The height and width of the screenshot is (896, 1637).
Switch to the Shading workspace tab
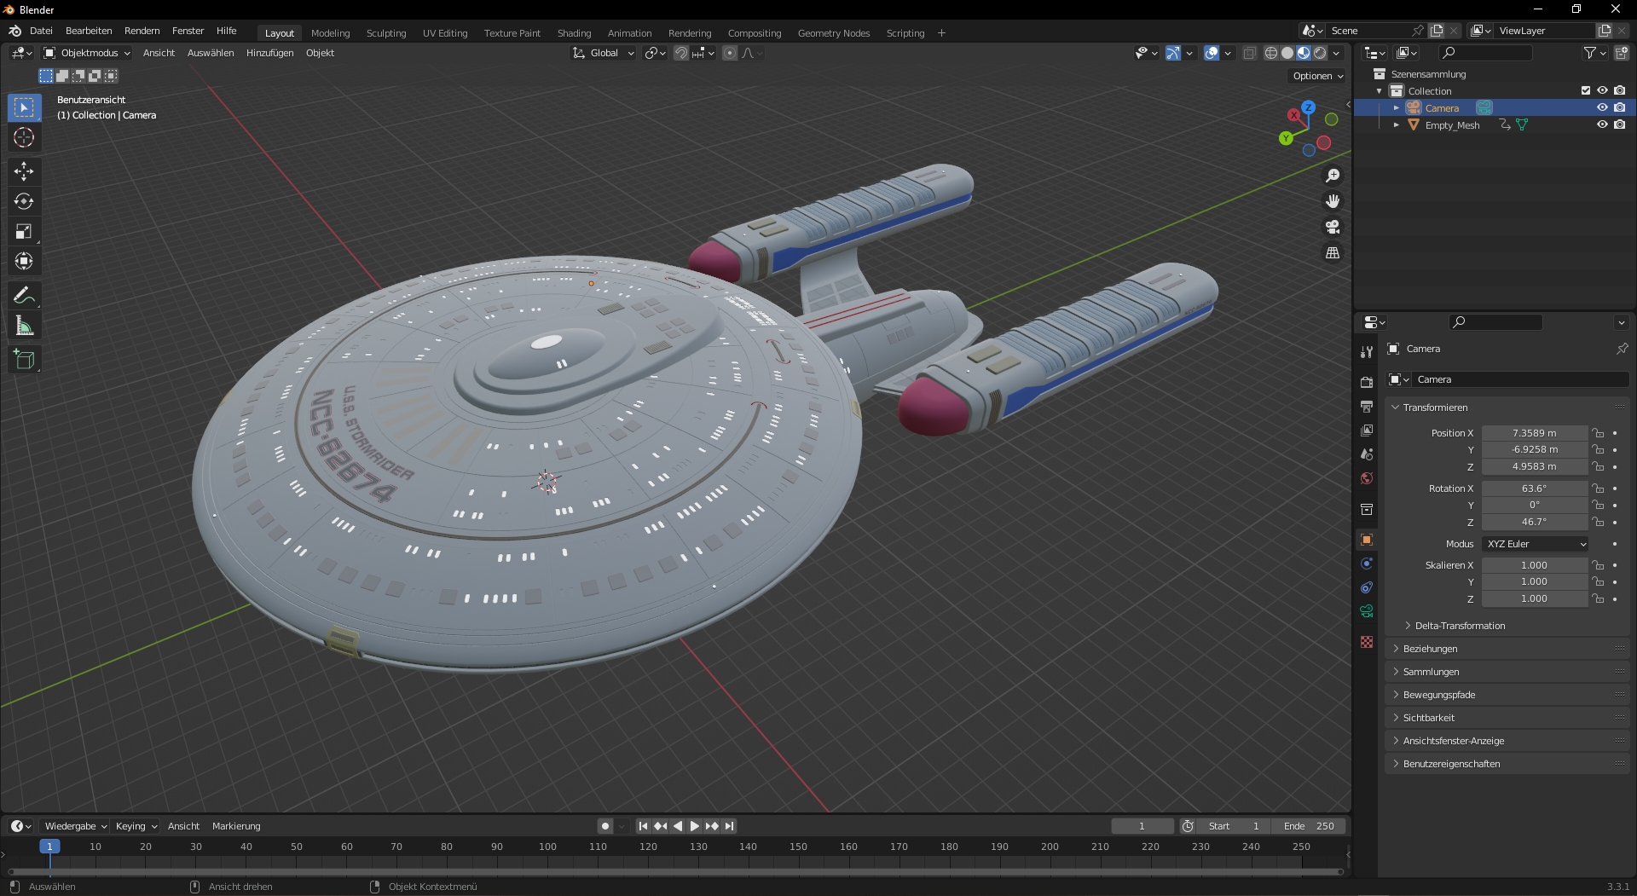(x=574, y=33)
